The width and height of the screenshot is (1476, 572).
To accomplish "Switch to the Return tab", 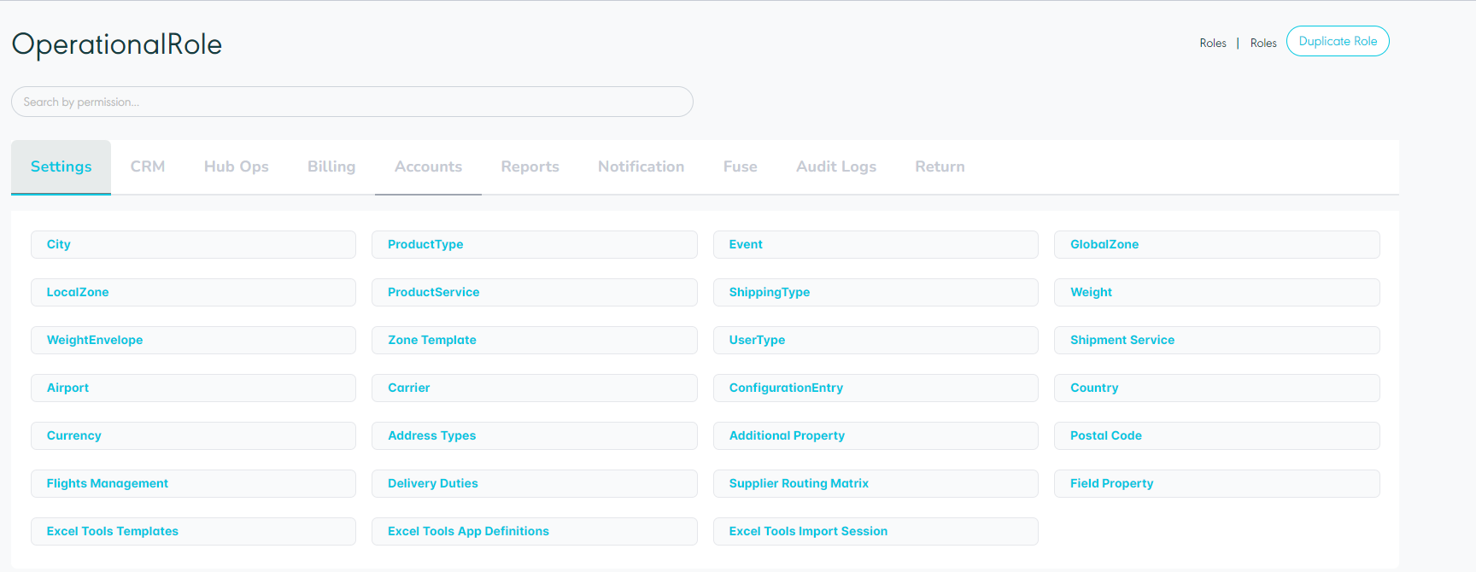I will point(940,167).
